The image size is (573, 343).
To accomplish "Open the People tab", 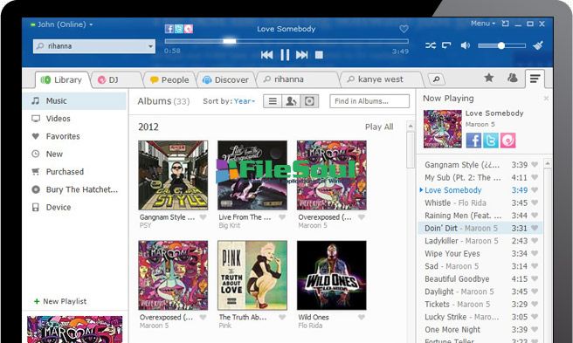I will pos(169,79).
